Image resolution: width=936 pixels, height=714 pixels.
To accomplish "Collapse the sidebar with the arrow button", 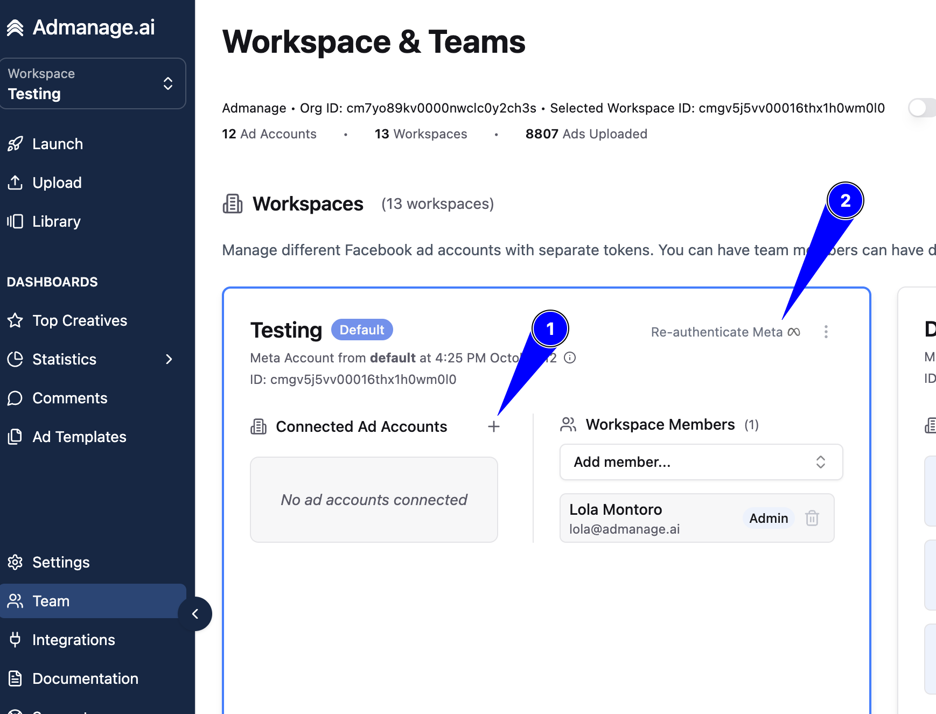I will (x=195, y=614).
